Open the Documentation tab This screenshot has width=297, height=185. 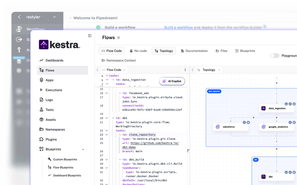tap(194, 51)
